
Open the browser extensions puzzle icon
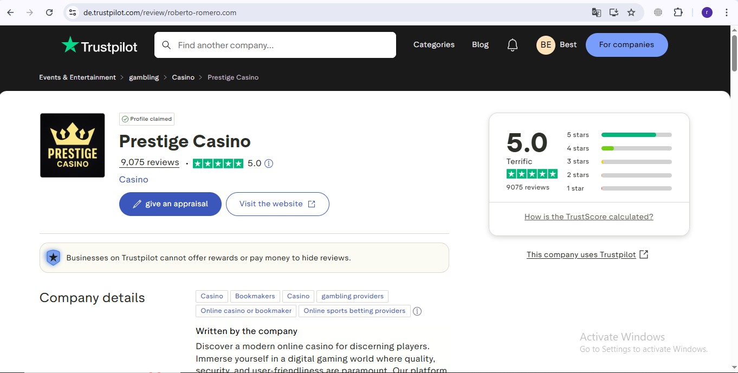click(678, 12)
